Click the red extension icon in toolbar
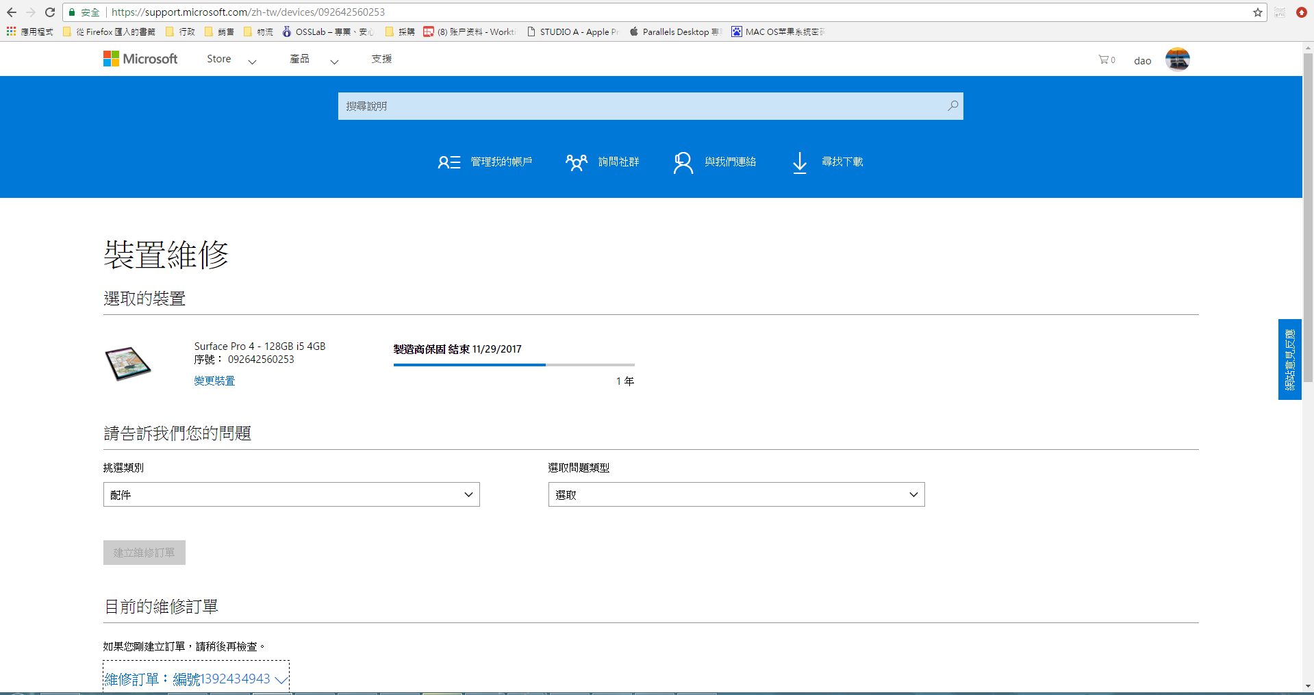This screenshot has width=1314, height=695. [1302, 12]
